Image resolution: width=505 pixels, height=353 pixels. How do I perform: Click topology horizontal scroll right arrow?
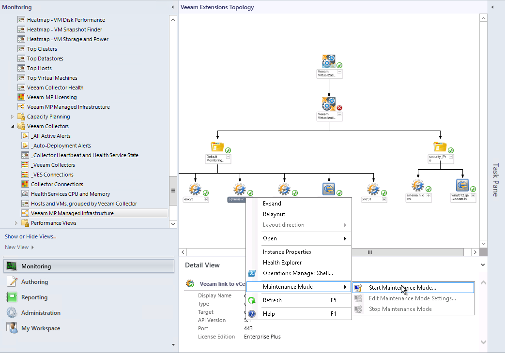coord(475,252)
